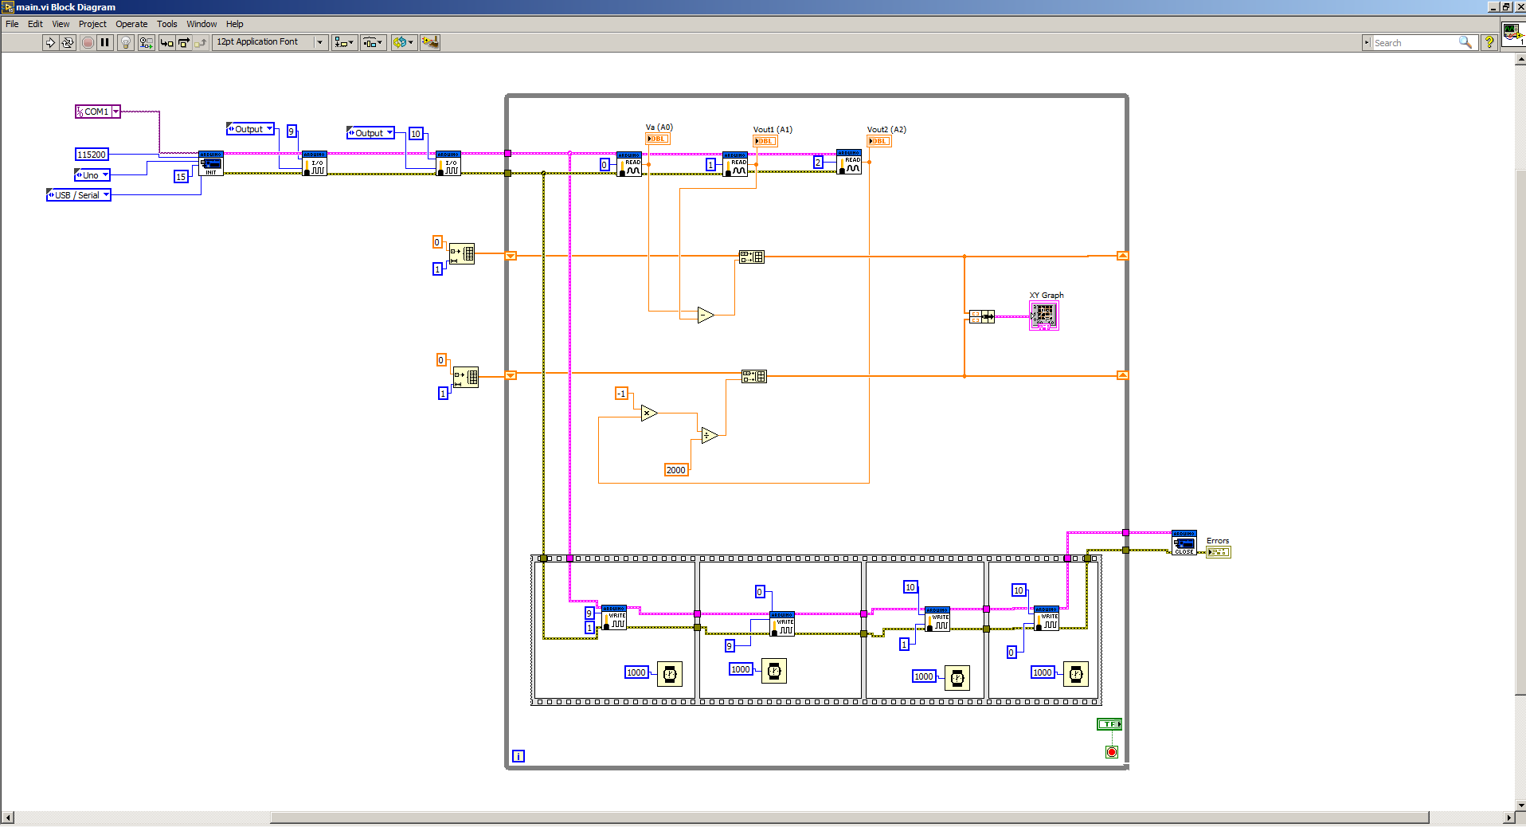Select the lower Build Array node

(754, 376)
